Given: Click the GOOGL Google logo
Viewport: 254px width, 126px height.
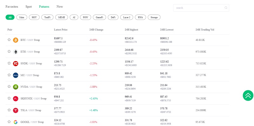Looking at the screenshot, I should [x=16, y=122].
